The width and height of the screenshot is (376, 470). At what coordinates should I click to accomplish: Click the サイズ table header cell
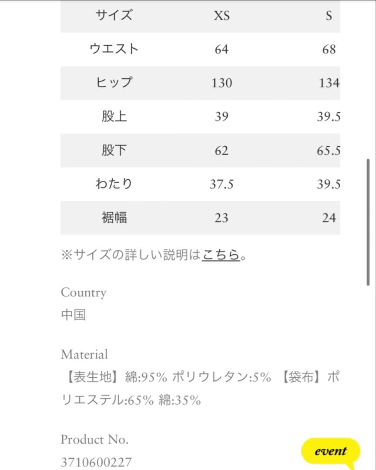click(114, 16)
